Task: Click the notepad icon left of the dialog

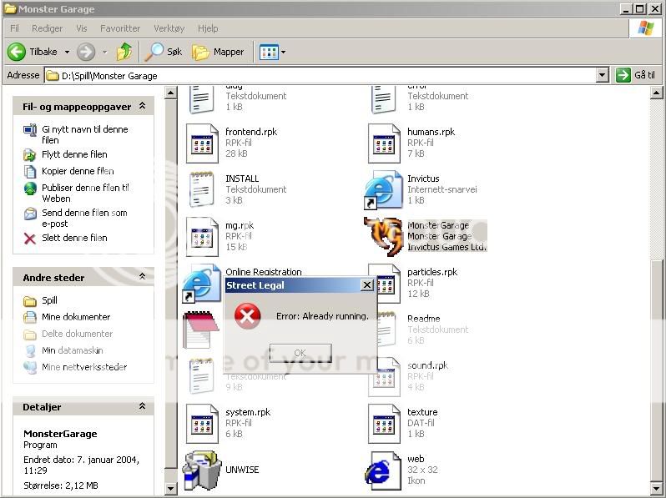Action: (200, 329)
